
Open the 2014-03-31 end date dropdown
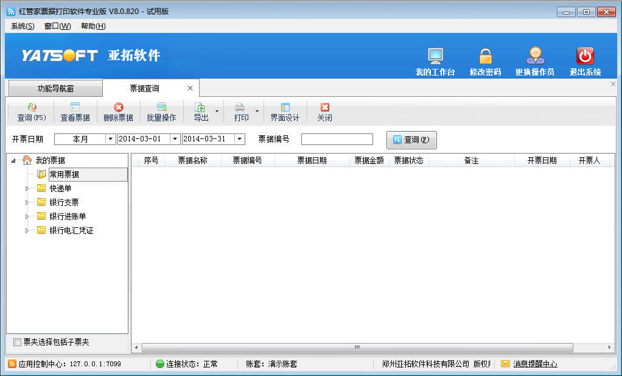pyautogui.click(x=240, y=139)
